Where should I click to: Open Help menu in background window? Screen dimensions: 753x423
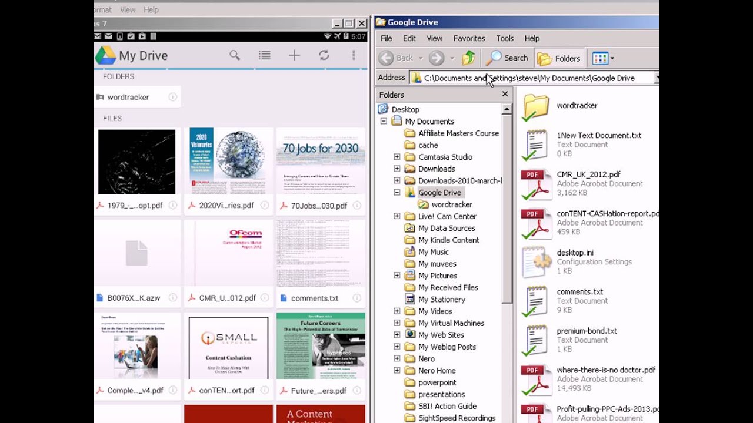tap(151, 9)
